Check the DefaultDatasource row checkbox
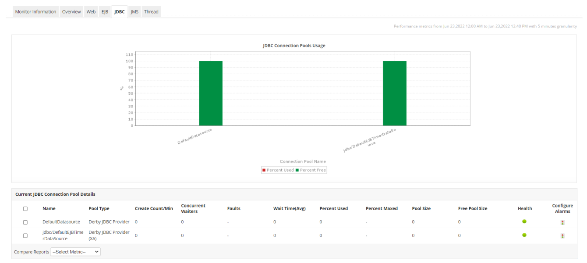Image resolution: width=587 pixels, height=263 pixels. [25, 222]
